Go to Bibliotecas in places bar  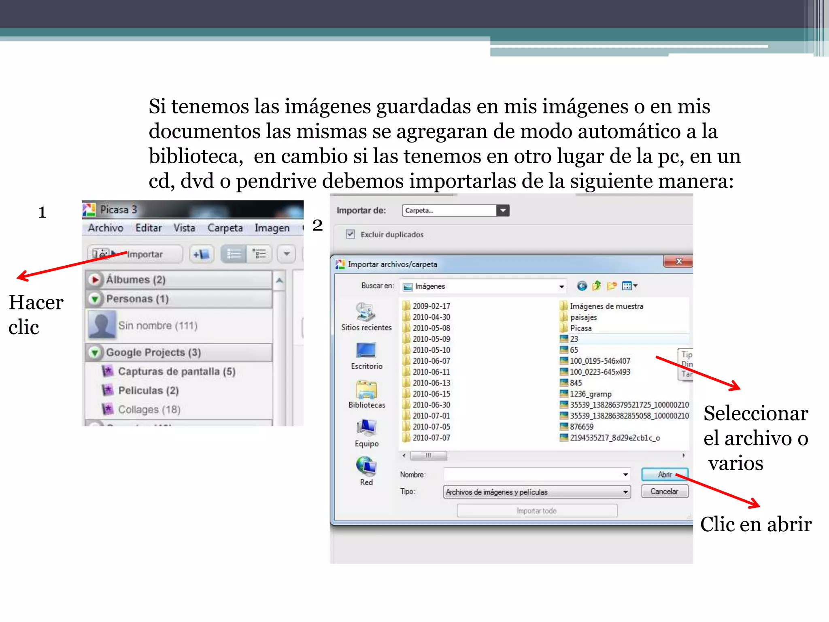tap(367, 395)
